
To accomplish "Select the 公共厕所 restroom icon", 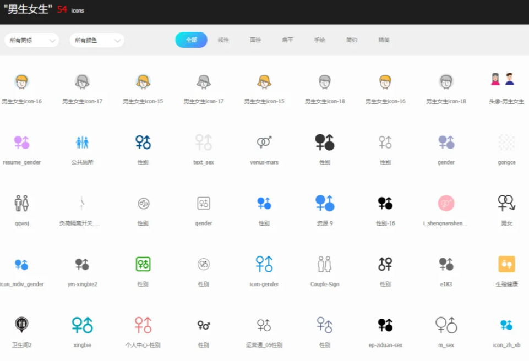I will (82, 143).
